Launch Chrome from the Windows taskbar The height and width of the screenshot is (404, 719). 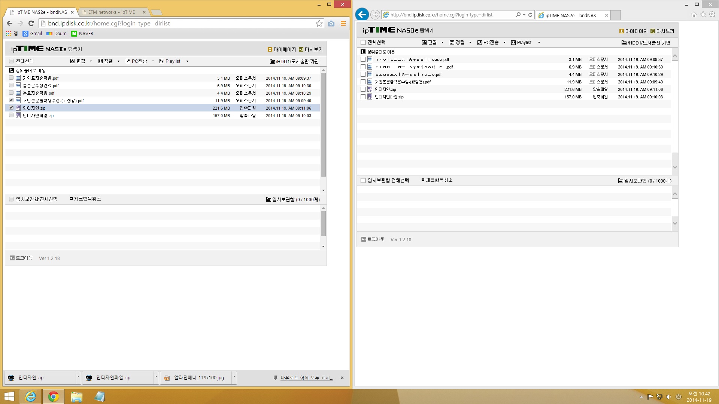pyautogui.click(x=53, y=397)
